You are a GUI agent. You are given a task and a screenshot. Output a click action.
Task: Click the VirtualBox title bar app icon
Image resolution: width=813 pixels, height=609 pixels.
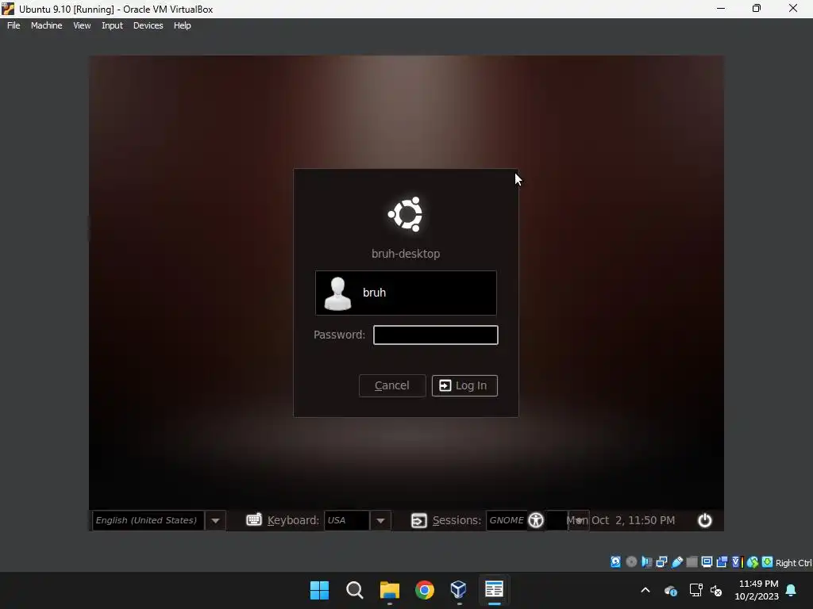tap(8, 9)
